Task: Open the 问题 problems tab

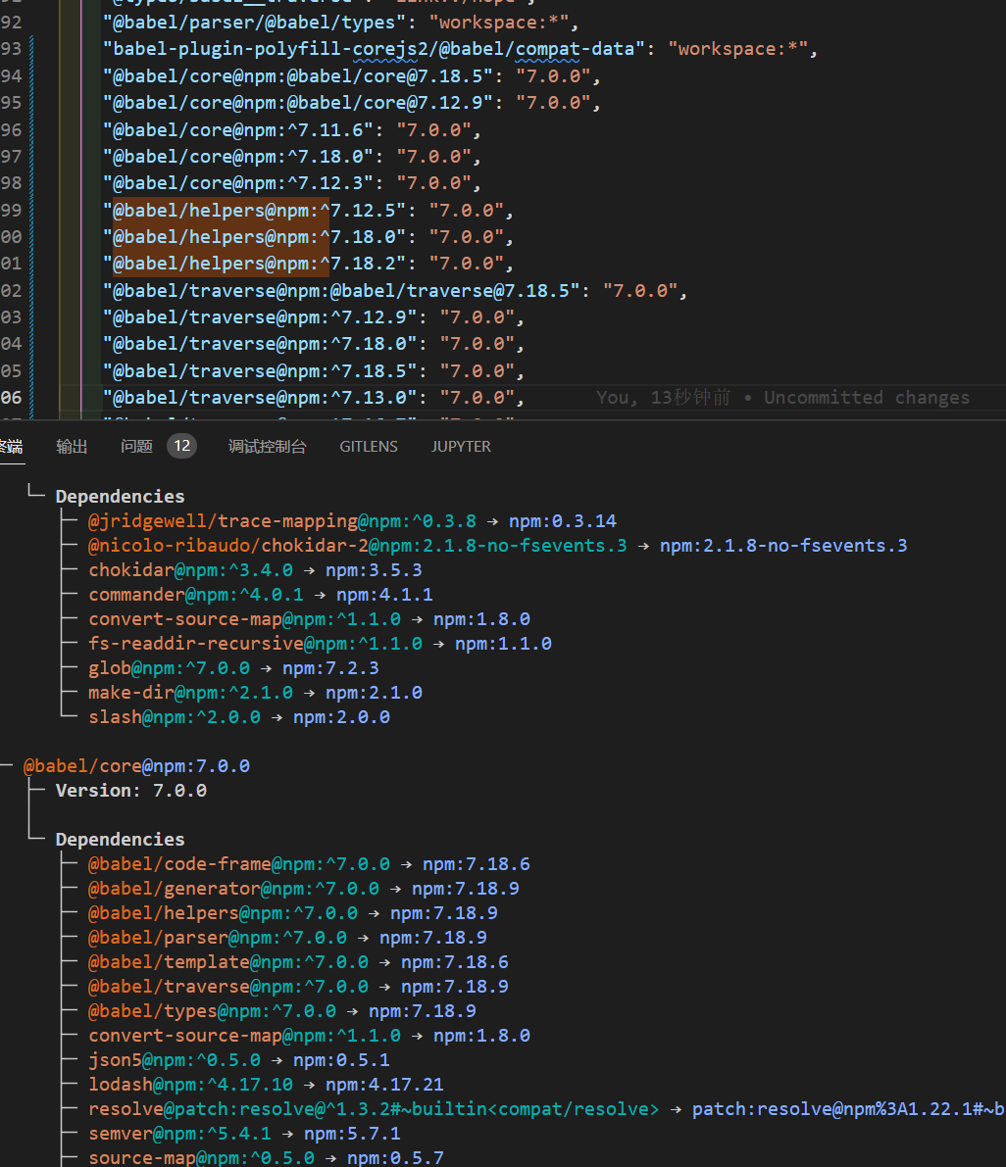Action: coord(136,447)
